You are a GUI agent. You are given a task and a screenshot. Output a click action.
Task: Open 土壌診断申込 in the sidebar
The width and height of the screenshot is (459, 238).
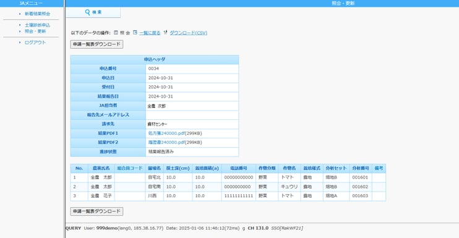[x=38, y=25]
